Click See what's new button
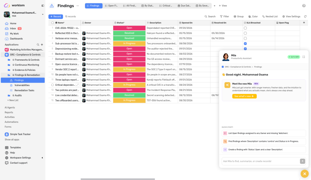Image resolution: width=311 pixels, height=180 pixels. coord(244,96)
